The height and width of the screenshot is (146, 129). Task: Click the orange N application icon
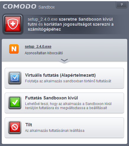point(14,49)
